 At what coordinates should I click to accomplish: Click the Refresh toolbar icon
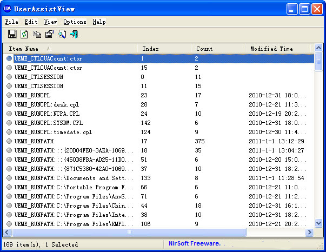(24, 35)
